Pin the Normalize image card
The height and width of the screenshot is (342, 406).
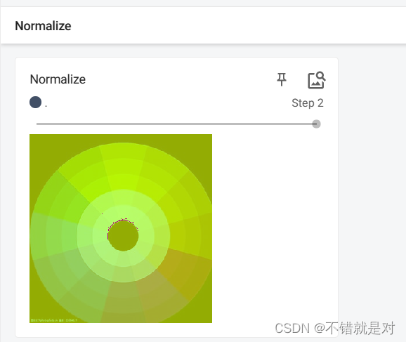coord(282,79)
